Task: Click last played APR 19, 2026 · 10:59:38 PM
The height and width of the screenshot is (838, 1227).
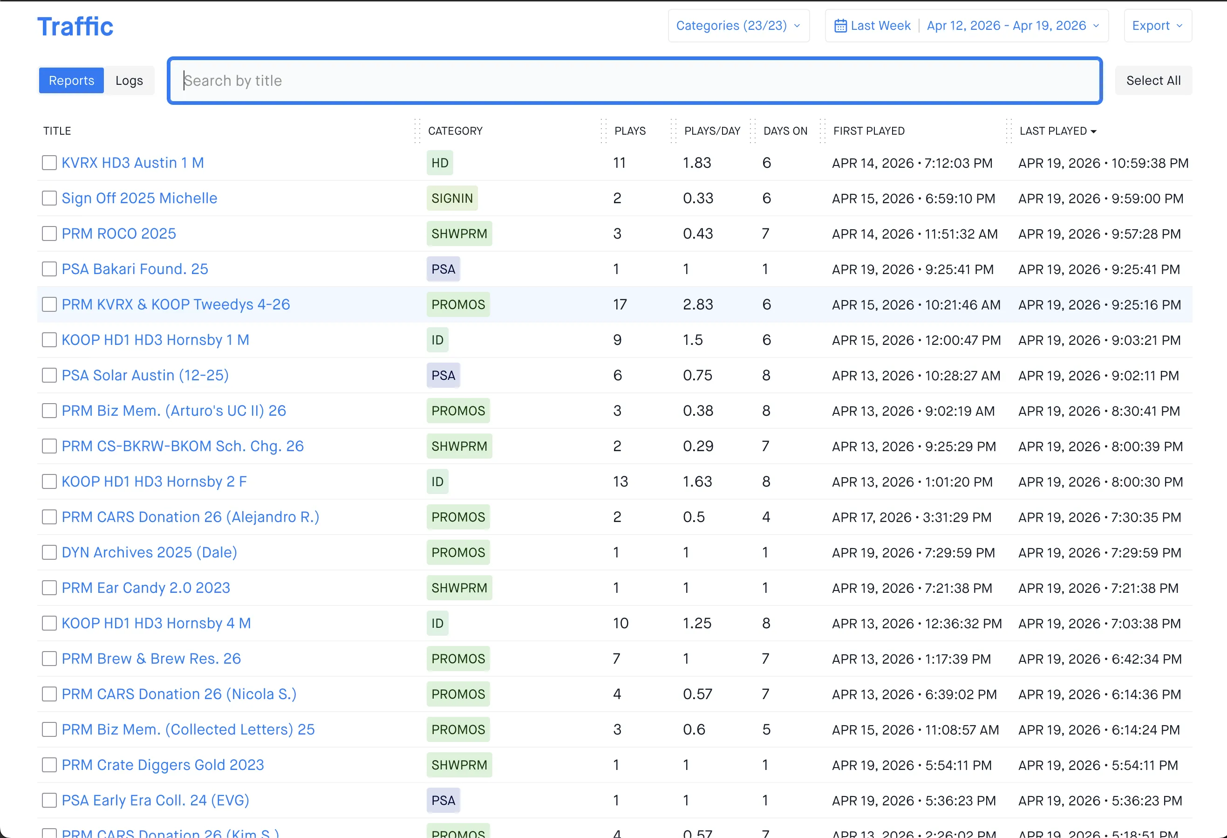Action: click(1103, 163)
